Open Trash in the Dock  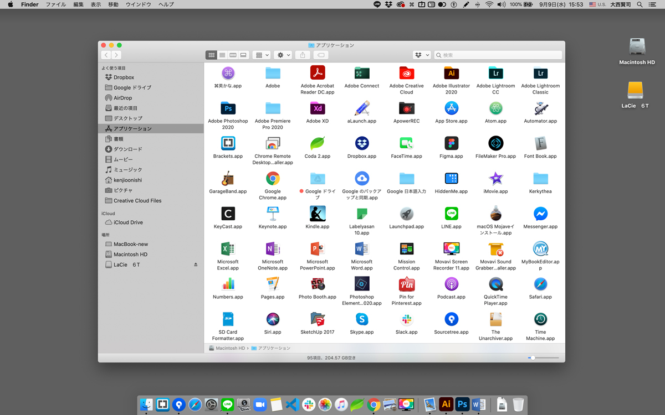click(x=518, y=404)
